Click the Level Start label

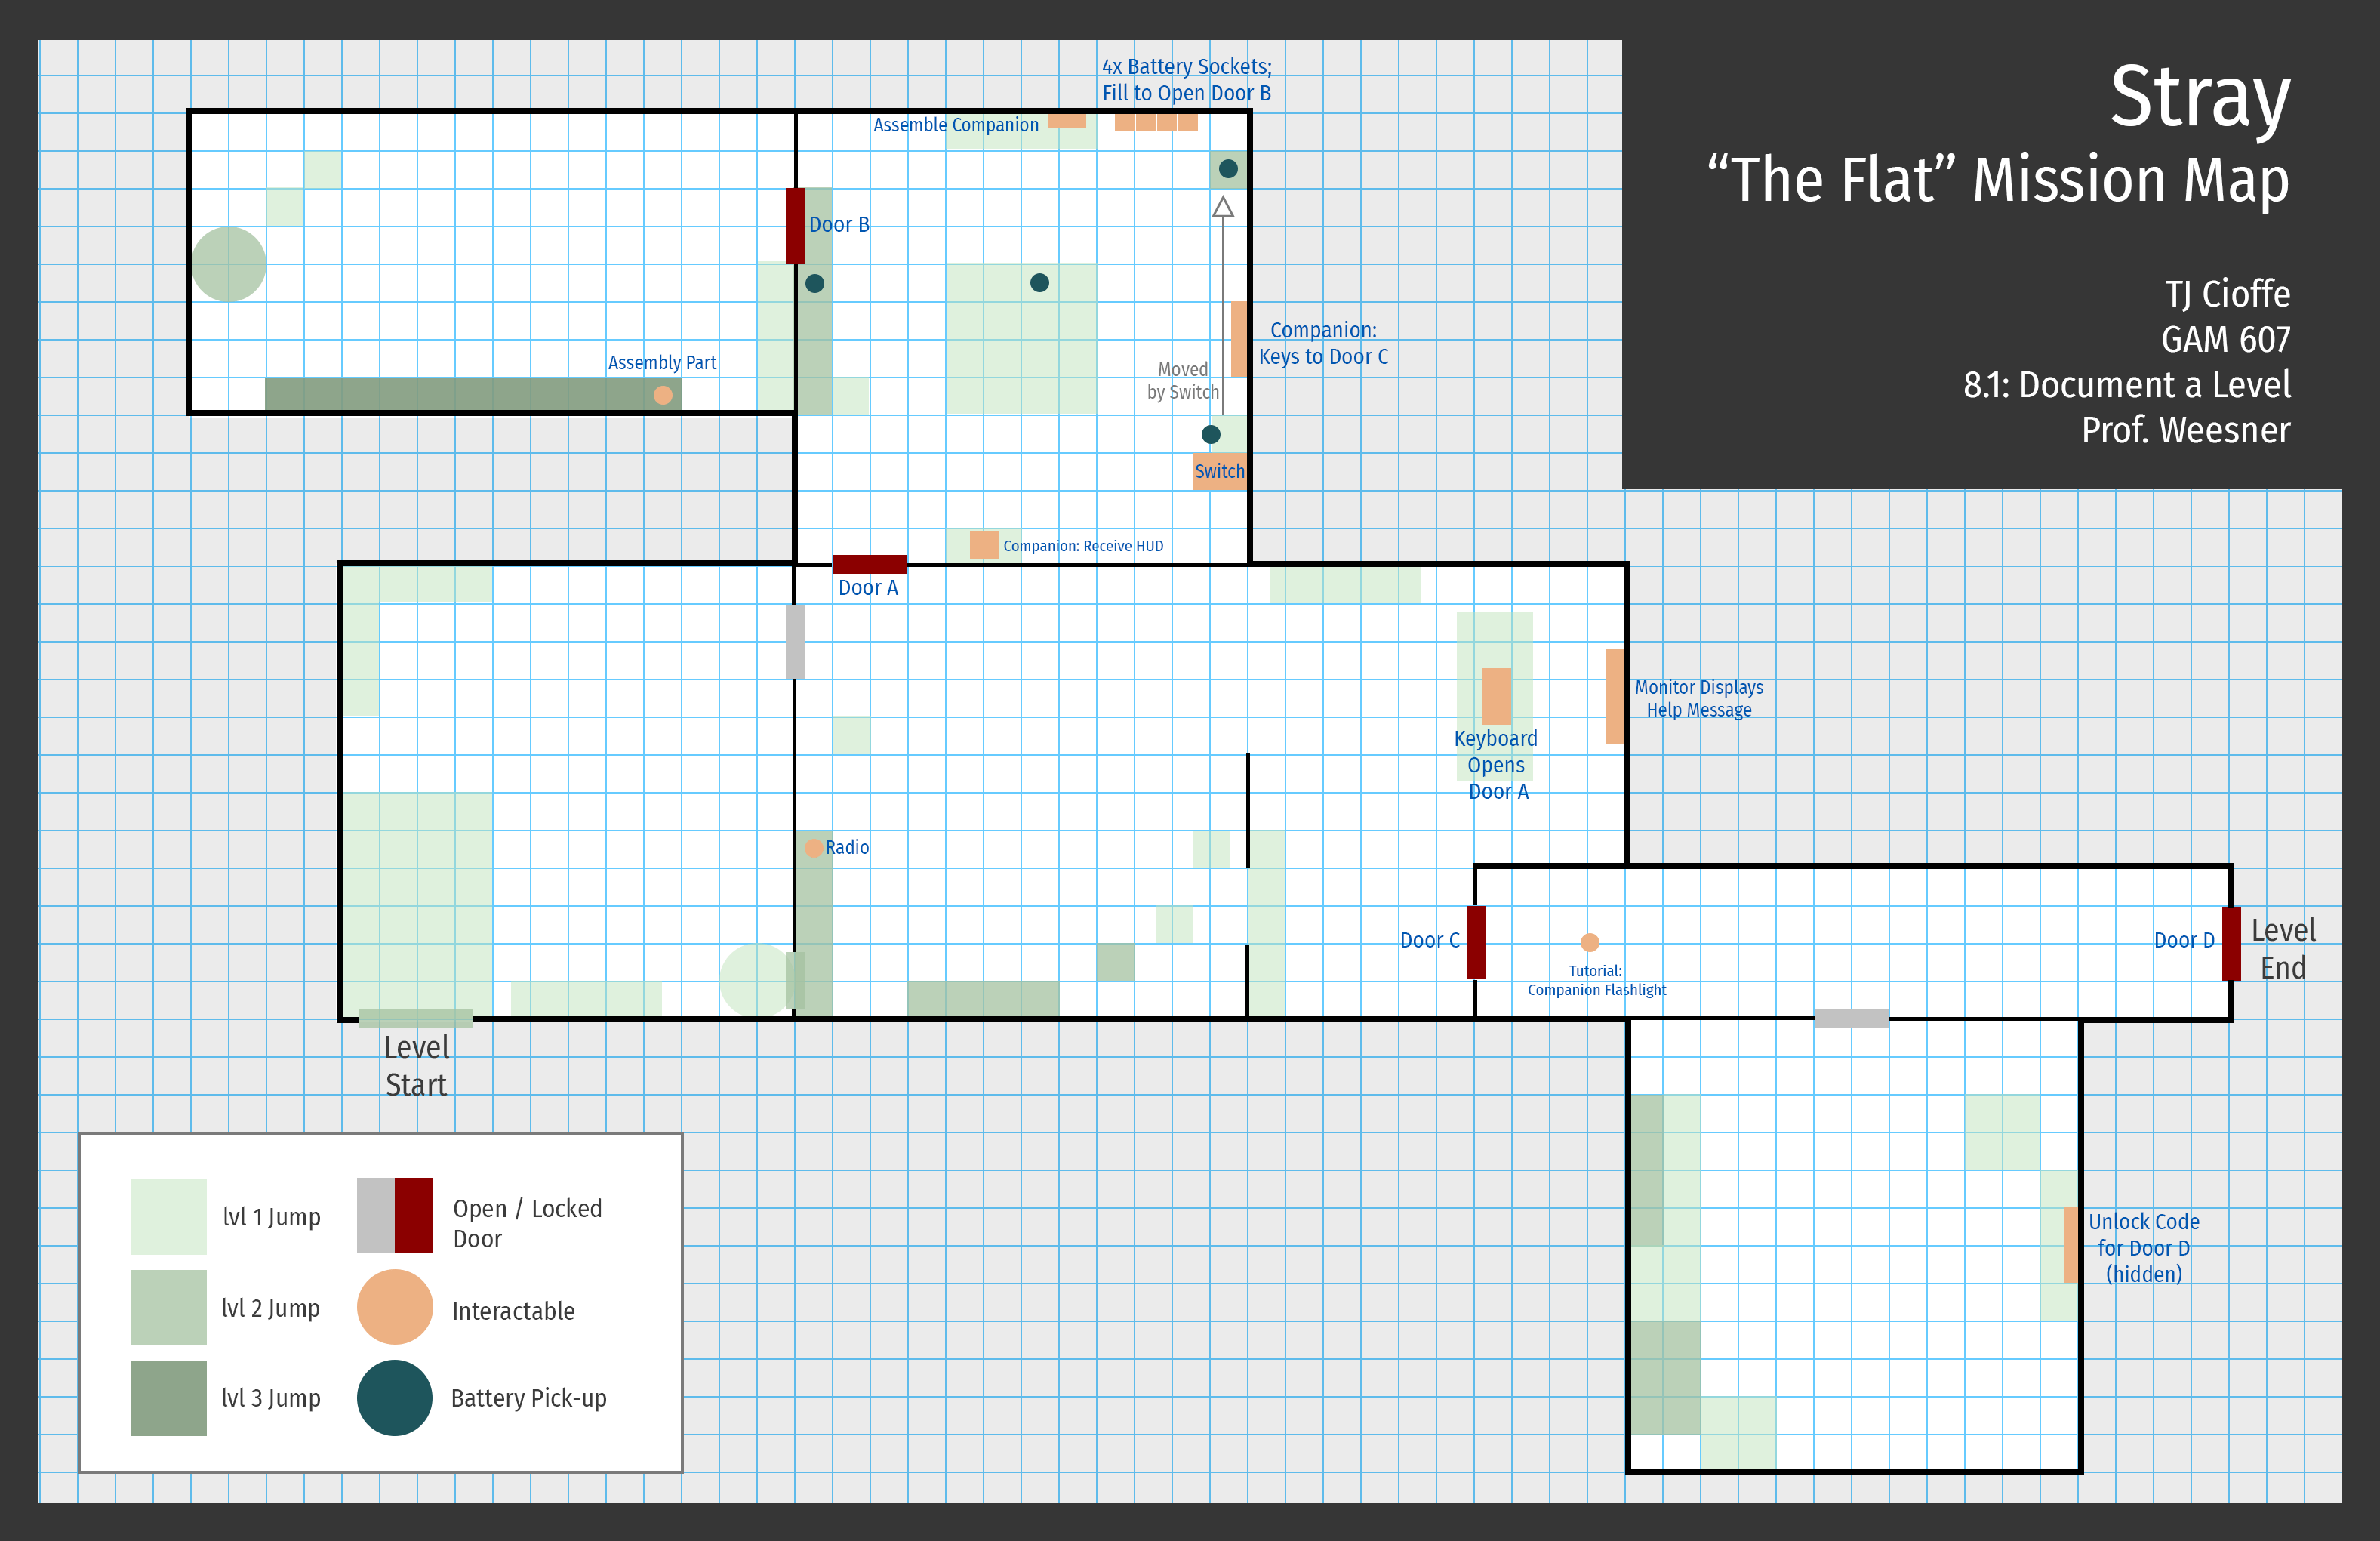[x=416, y=1064]
